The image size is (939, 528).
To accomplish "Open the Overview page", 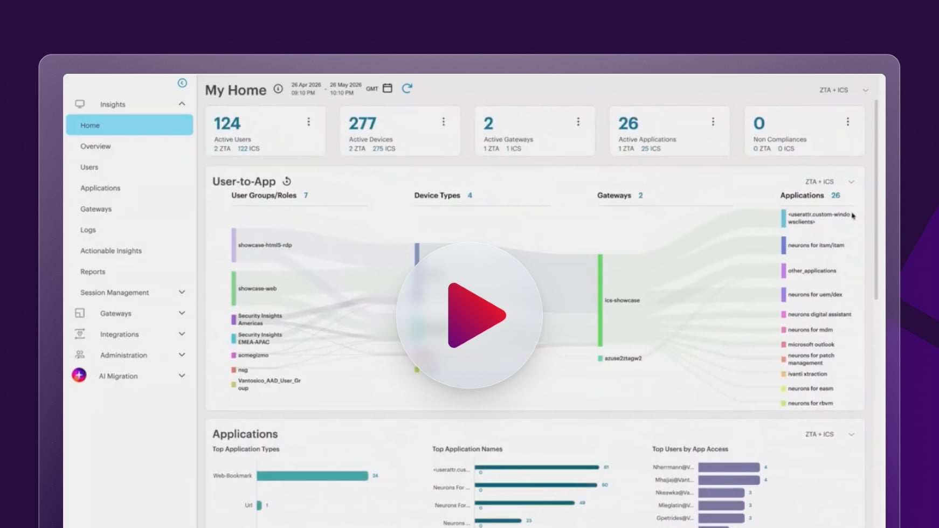I will [95, 146].
